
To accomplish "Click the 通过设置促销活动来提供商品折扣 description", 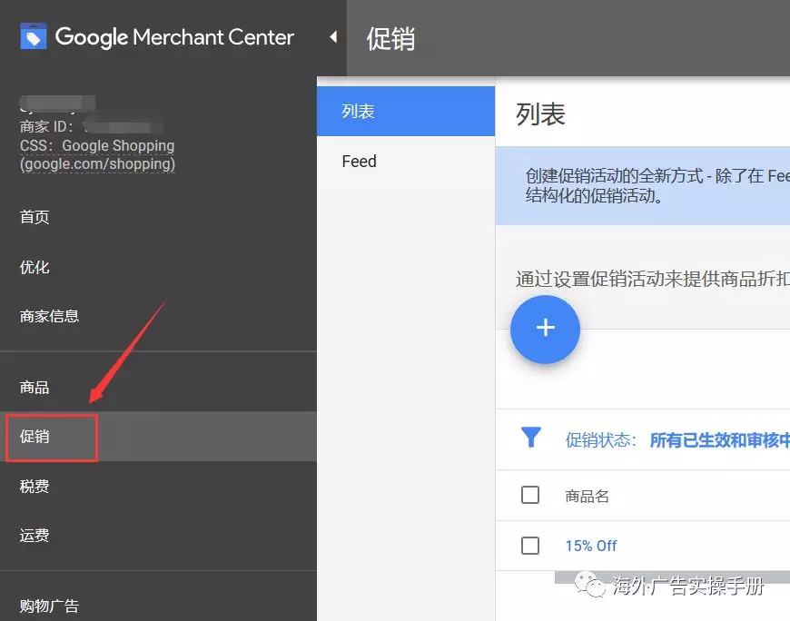I will click(x=653, y=279).
